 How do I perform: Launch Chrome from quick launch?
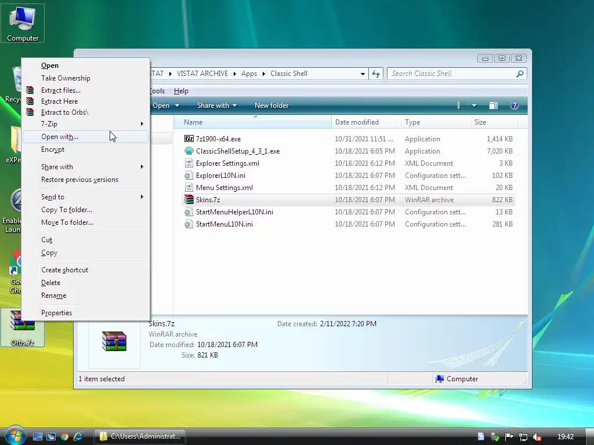click(x=64, y=437)
